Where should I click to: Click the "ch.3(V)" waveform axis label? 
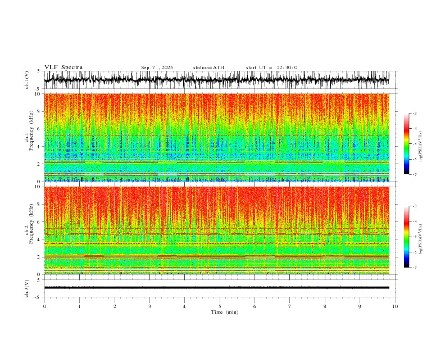(x=27, y=288)
